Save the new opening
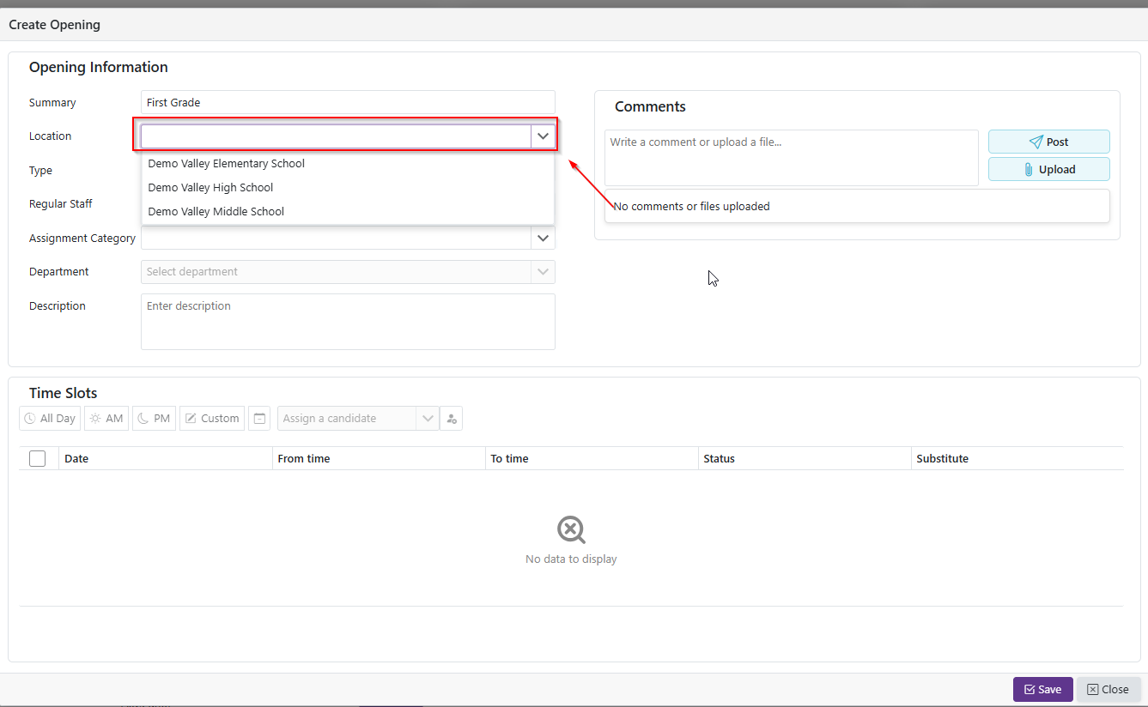 pos(1042,689)
